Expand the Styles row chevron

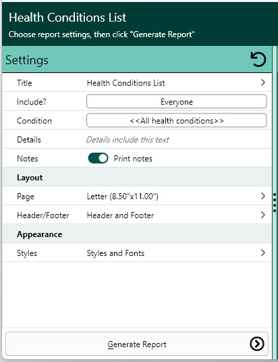[x=262, y=253]
